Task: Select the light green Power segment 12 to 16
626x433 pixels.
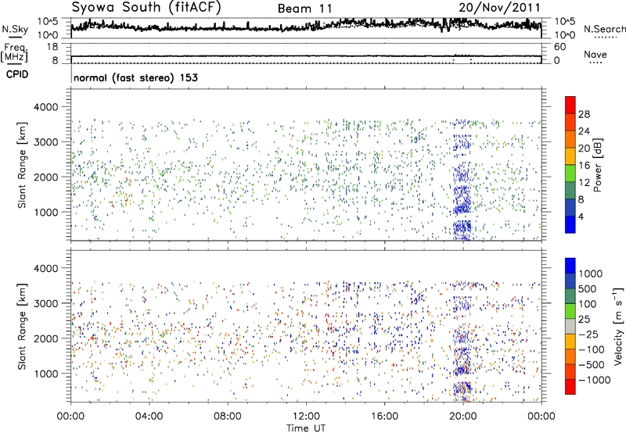Action: 570,174
